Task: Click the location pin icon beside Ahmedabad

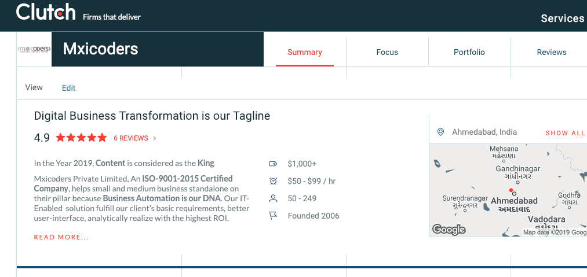Action: click(440, 132)
